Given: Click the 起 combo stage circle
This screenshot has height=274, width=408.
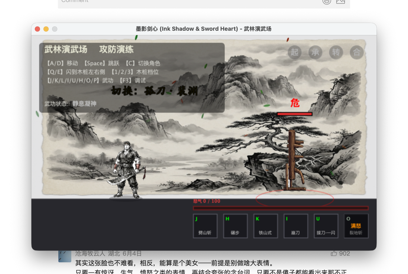Looking at the screenshot, I should pos(295,52).
